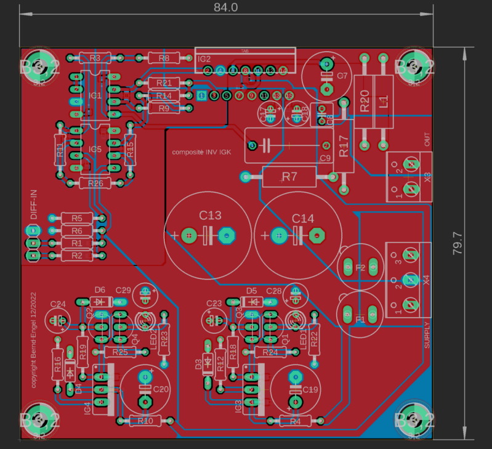Select capacitor C19 component
Image resolution: width=492 pixels, height=449 pixels.
[x=296, y=390]
